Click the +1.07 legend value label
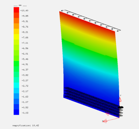This screenshot has height=129, width=139. click(25, 102)
